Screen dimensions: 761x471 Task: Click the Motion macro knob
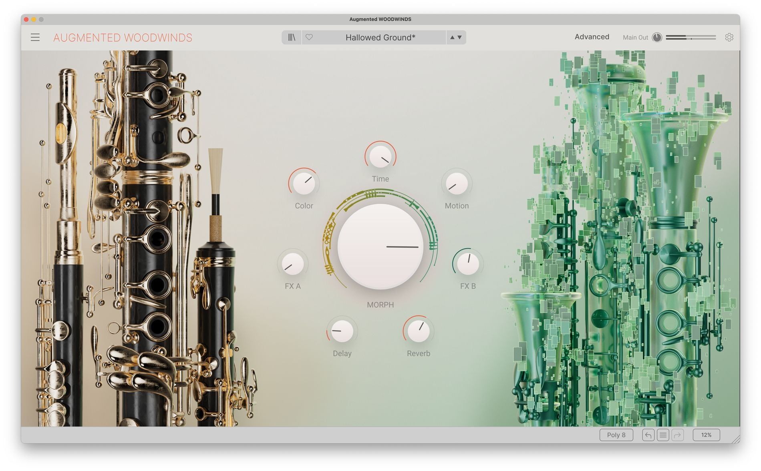pyautogui.click(x=457, y=184)
